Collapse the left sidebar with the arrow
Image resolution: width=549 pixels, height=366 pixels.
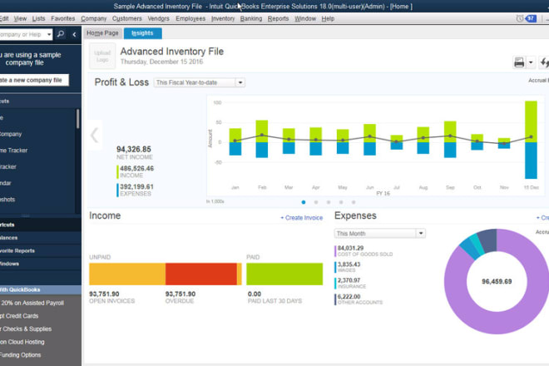(x=74, y=34)
